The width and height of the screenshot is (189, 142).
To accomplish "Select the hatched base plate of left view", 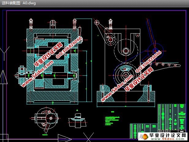I will point(51,98).
